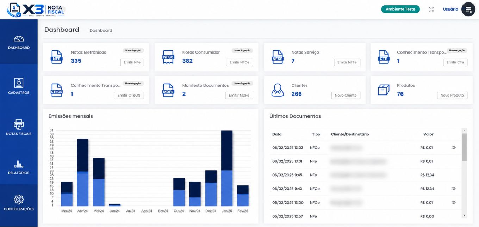Click the Emitir CTeOS button

129,96
